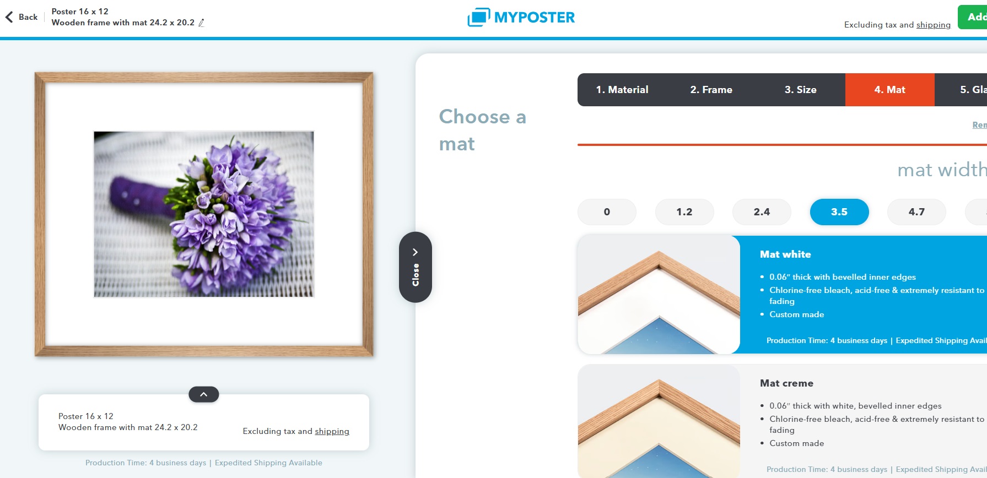Screen dimensions: 987x478
Task: Select the Mat white thumbnail
Action: coord(659,295)
